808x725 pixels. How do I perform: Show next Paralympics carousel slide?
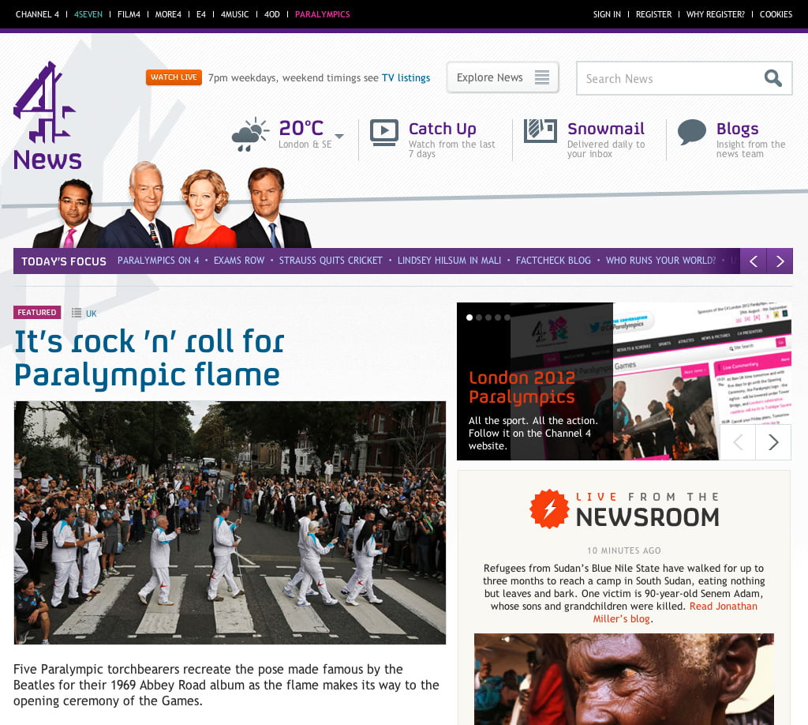[773, 442]
